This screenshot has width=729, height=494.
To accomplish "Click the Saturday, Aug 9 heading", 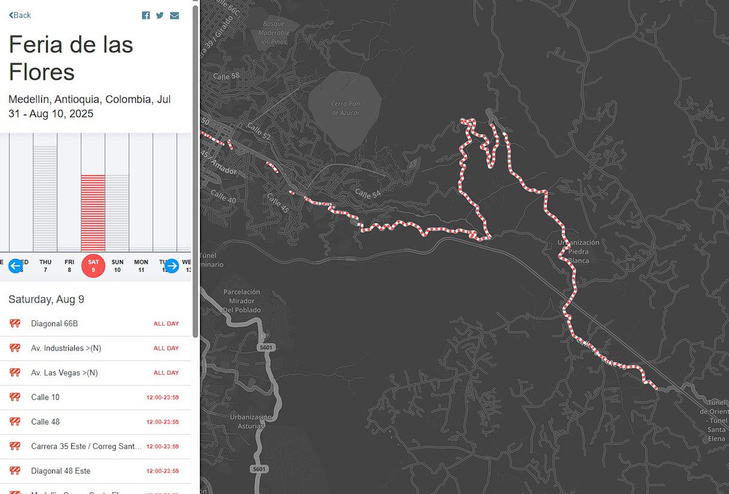I will [46, 300].
